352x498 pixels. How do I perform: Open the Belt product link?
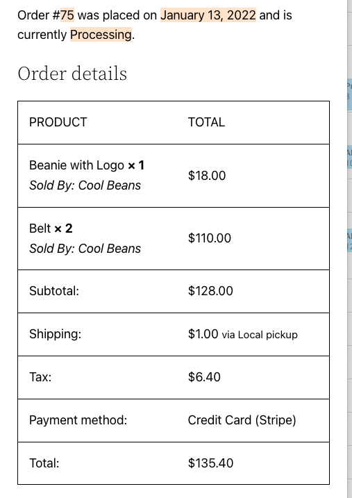click(40, 229)
